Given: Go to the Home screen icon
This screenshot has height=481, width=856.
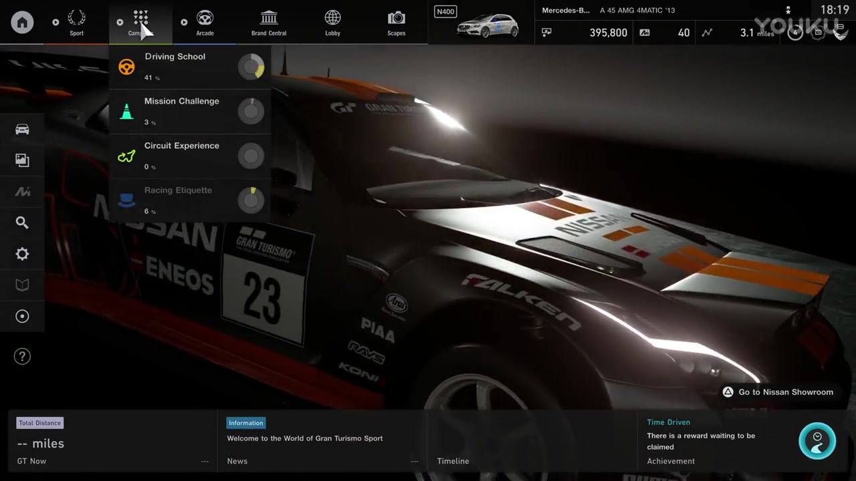Looking at the screenshot, I should 22,22.
